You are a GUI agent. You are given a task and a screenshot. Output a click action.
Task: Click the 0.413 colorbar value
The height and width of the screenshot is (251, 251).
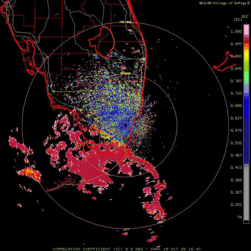[236, 168]
